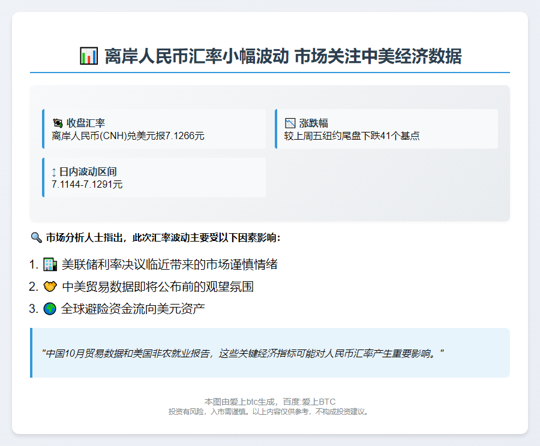Click the blue accent bar beside the quote
540x446 pixels.
point(31,352)
